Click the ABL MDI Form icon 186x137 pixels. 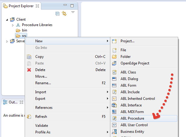[x=114, y=112]
